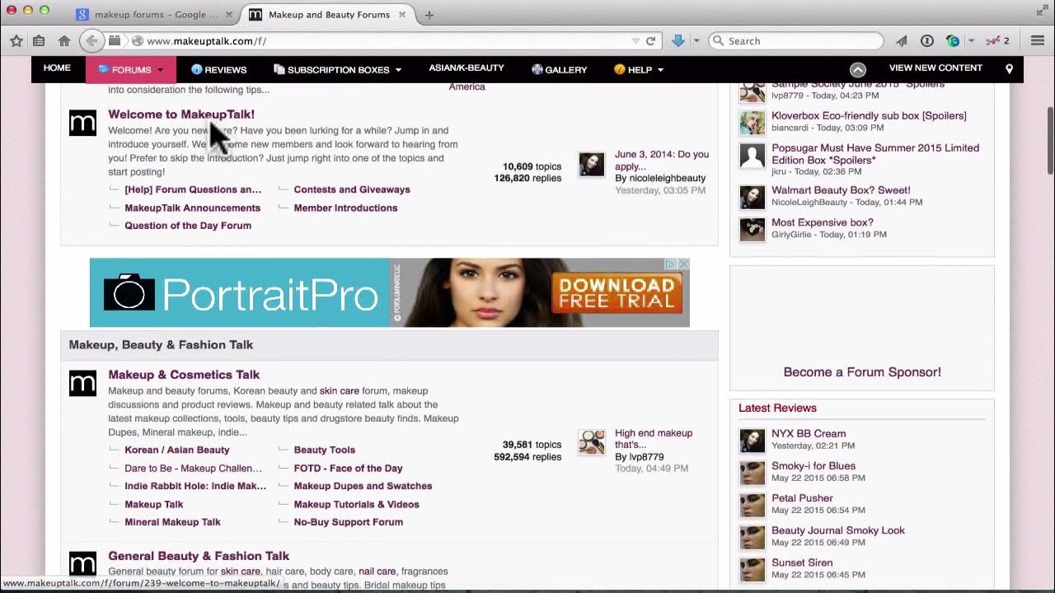Viewport: 1055px width, 593px height.
Task: Reload the page with refresh icon
Action: coord(650,40)
